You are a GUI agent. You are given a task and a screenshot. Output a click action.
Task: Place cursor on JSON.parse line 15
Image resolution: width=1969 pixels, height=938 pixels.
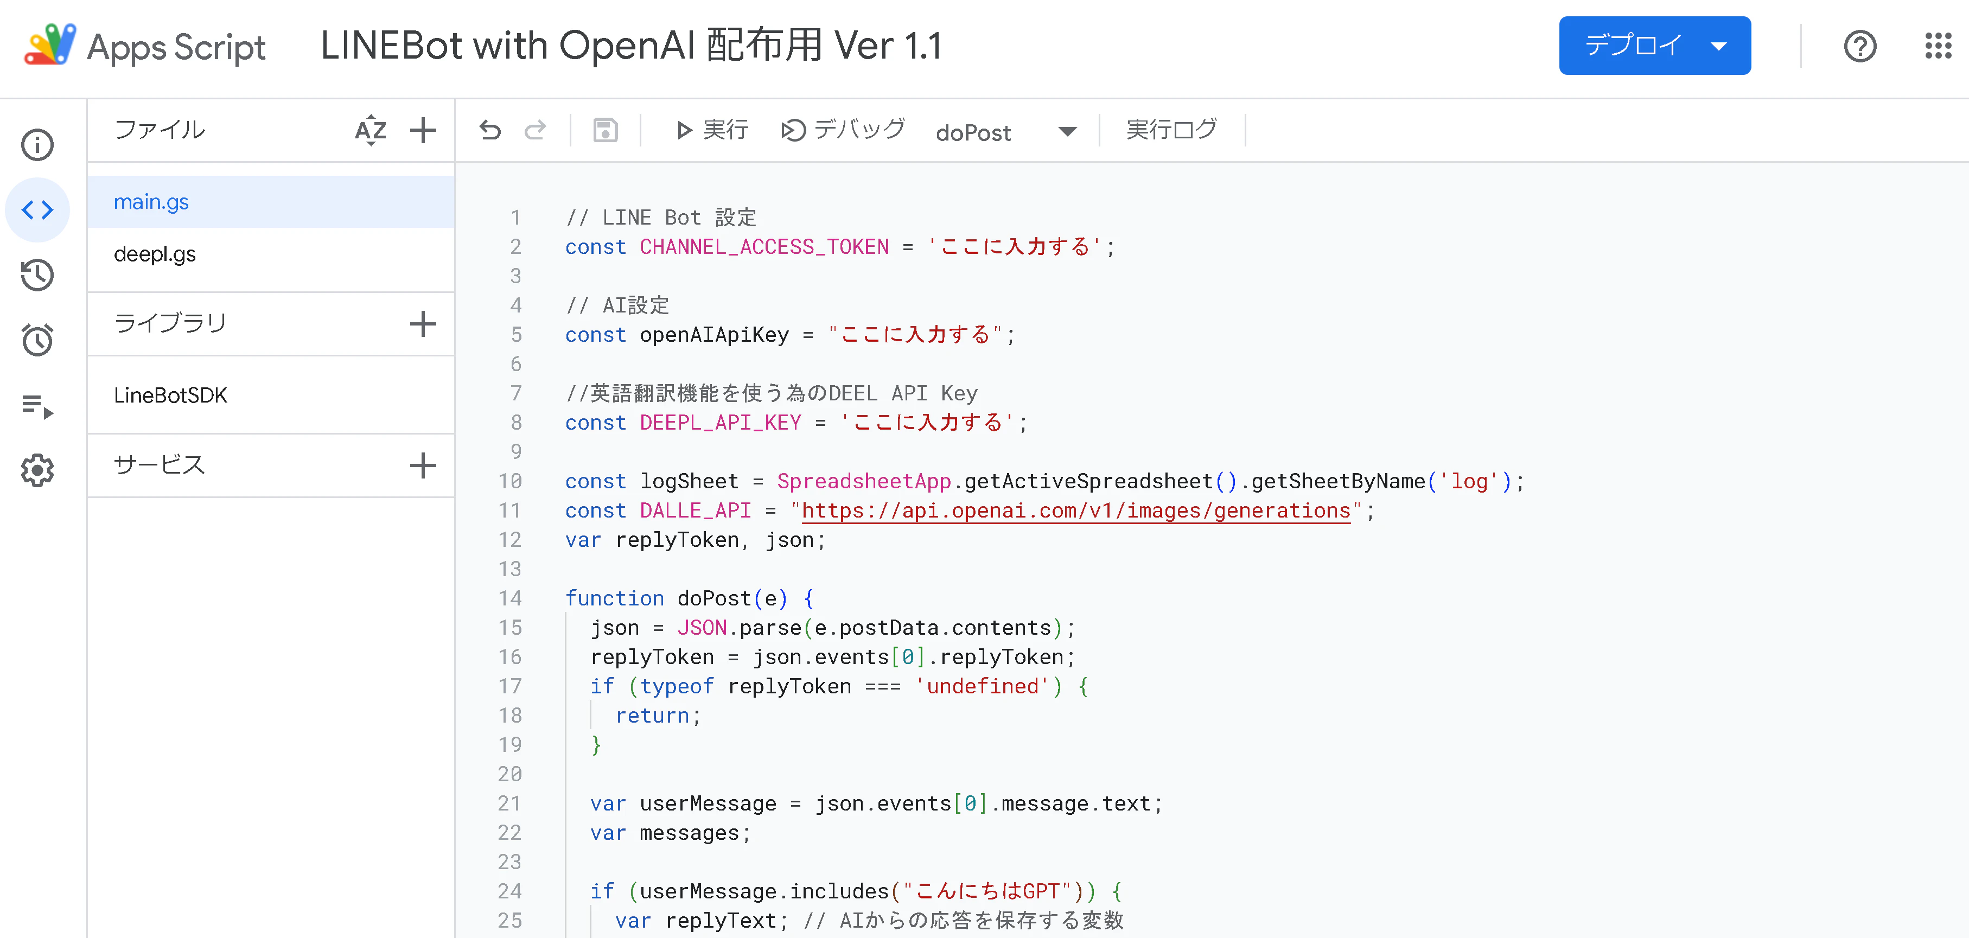pyautogui.click(x=833, y=628)
